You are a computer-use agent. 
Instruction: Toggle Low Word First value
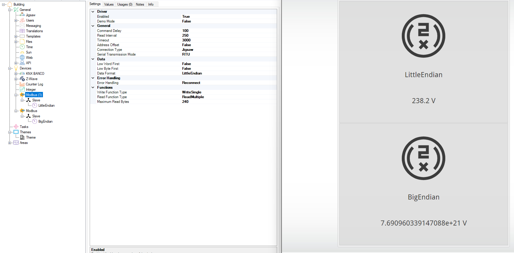pyautogui.click(x=187, y=64)
